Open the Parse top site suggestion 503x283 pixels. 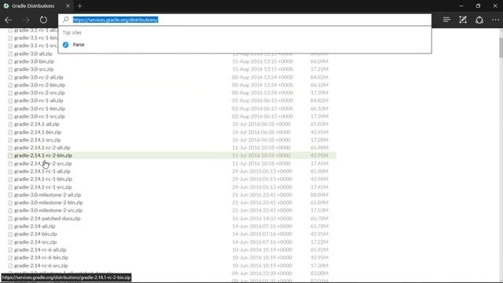(x=244, y=45)
